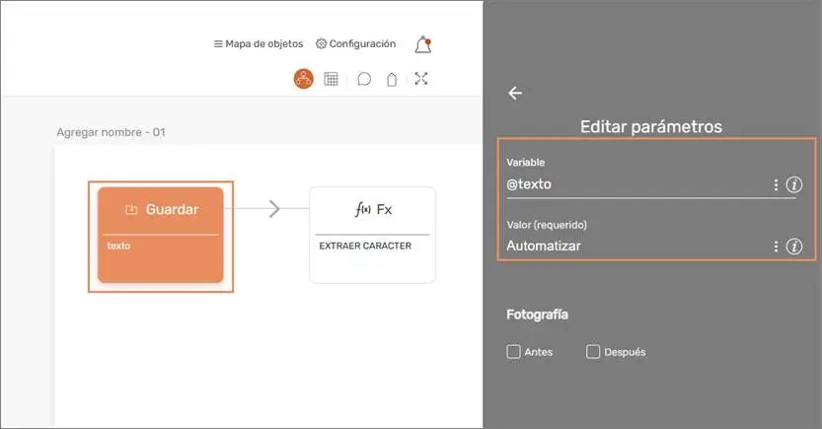Select the flow diagram view icon
This screenshot has width=822, height=429.
pos(304,80)
